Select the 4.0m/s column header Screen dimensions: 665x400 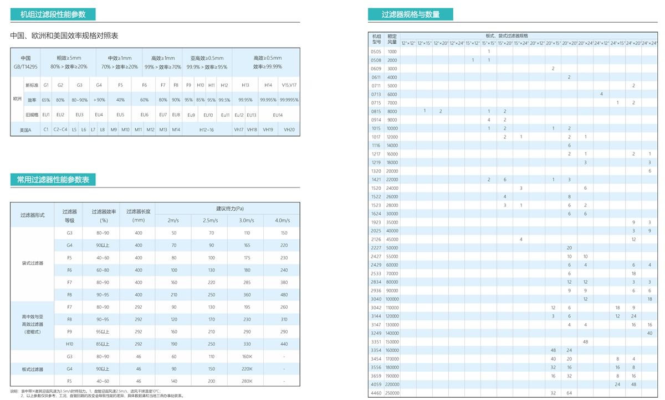tap(282, 220)
